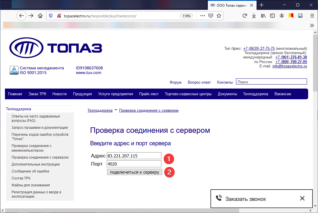This screenshot has height=213, width=318.
Task: Click the info@topazelectro.ru email link
Action: (x=290, y=66)
